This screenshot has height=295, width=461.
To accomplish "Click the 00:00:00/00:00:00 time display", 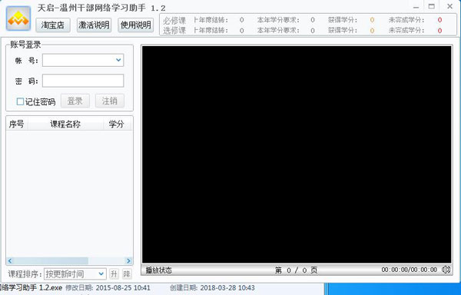I will coord(410,270).
